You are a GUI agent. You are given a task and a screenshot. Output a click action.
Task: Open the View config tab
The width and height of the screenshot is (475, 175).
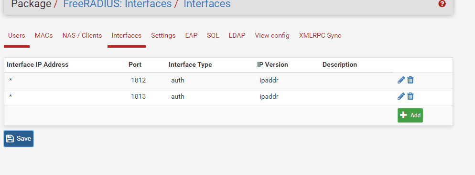point(272,36)
